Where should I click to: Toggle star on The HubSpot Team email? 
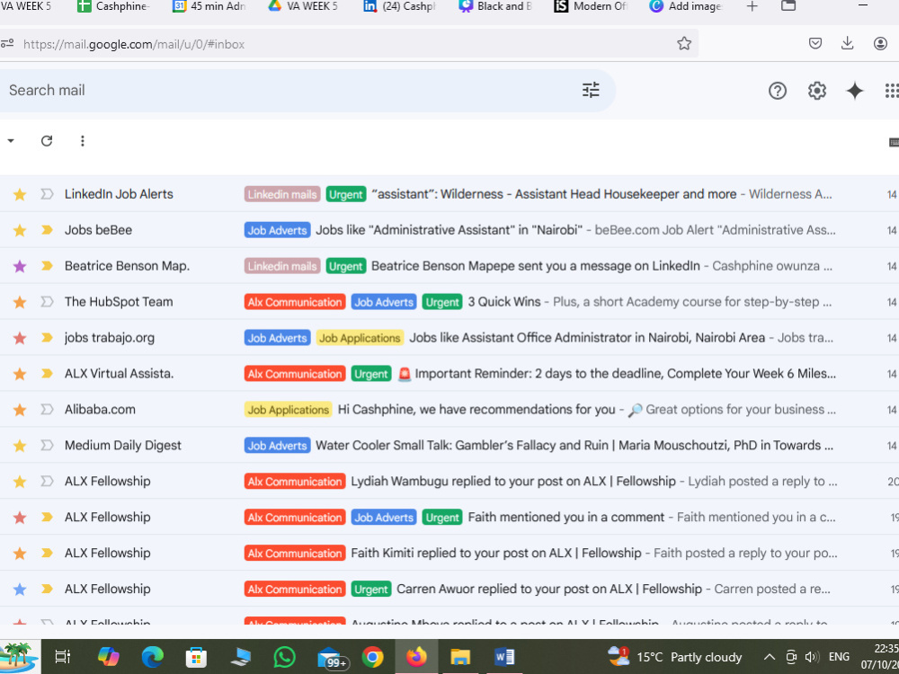tap(20, 302)
